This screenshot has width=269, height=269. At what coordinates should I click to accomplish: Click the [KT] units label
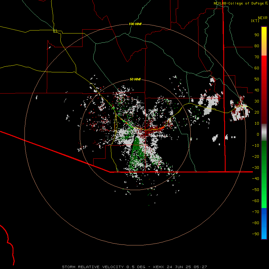pyautogui.click(x=255, y=21)
